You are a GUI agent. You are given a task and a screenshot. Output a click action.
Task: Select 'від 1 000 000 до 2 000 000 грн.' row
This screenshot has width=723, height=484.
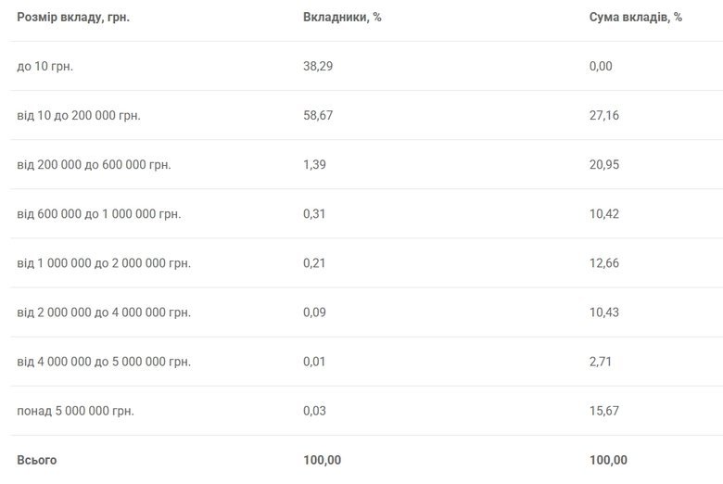click(x=104, y=263)
